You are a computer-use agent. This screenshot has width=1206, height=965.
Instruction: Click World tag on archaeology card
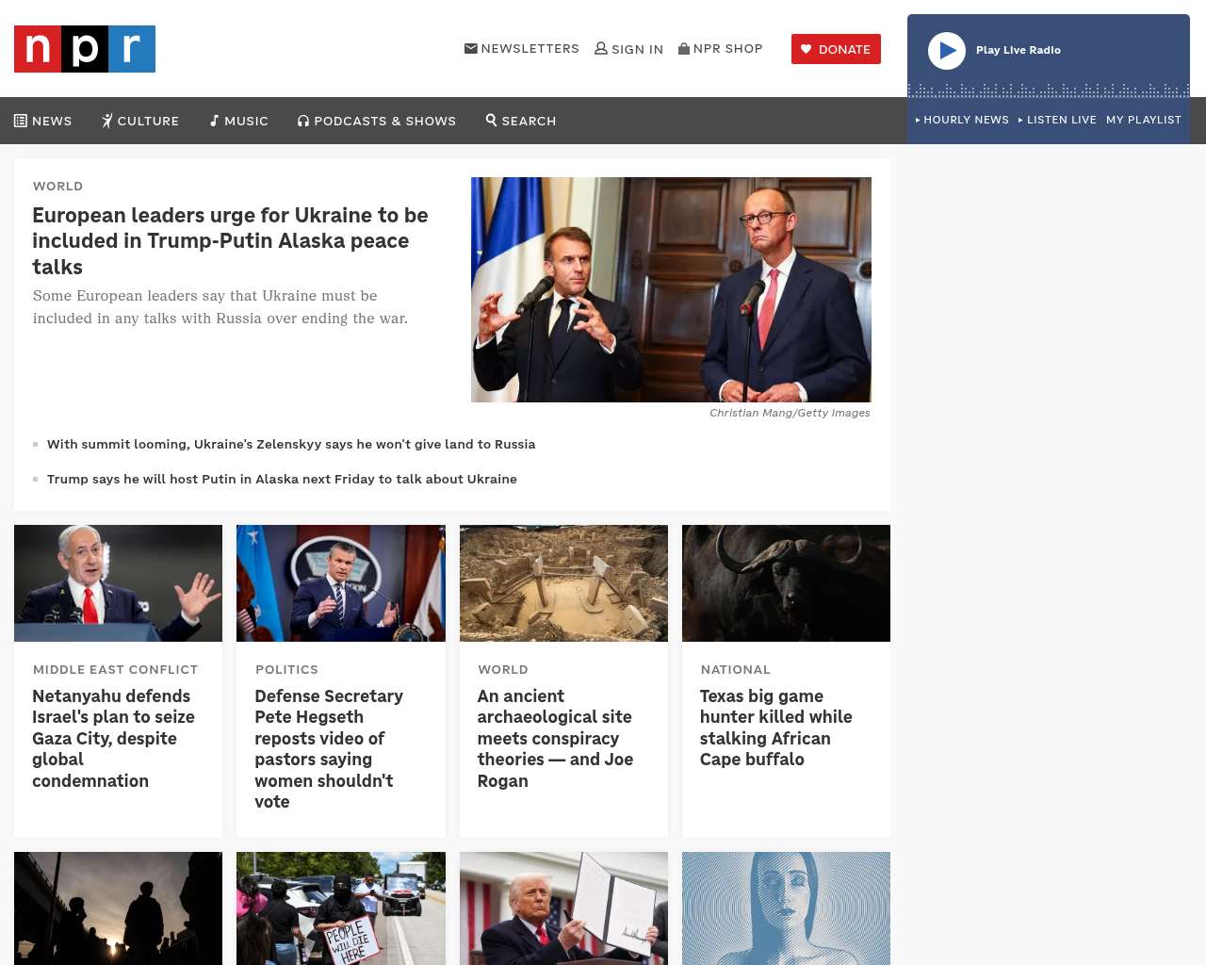[502, 669]
